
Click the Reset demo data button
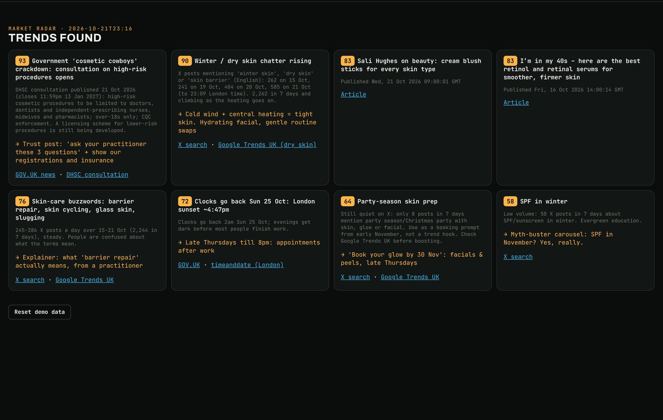[40, 312]
